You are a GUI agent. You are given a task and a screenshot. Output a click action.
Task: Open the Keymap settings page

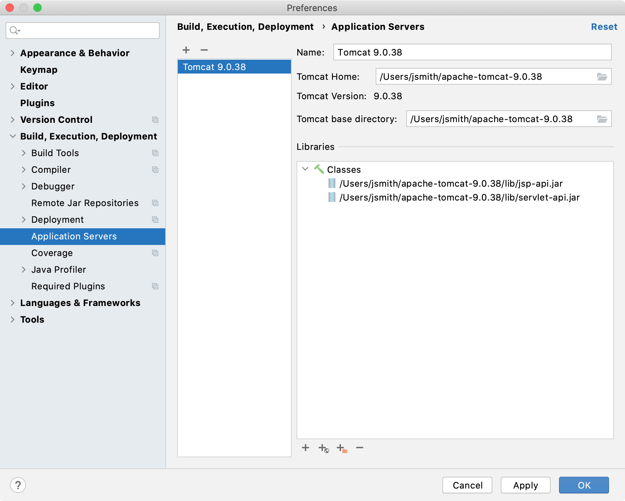point(39,70)
